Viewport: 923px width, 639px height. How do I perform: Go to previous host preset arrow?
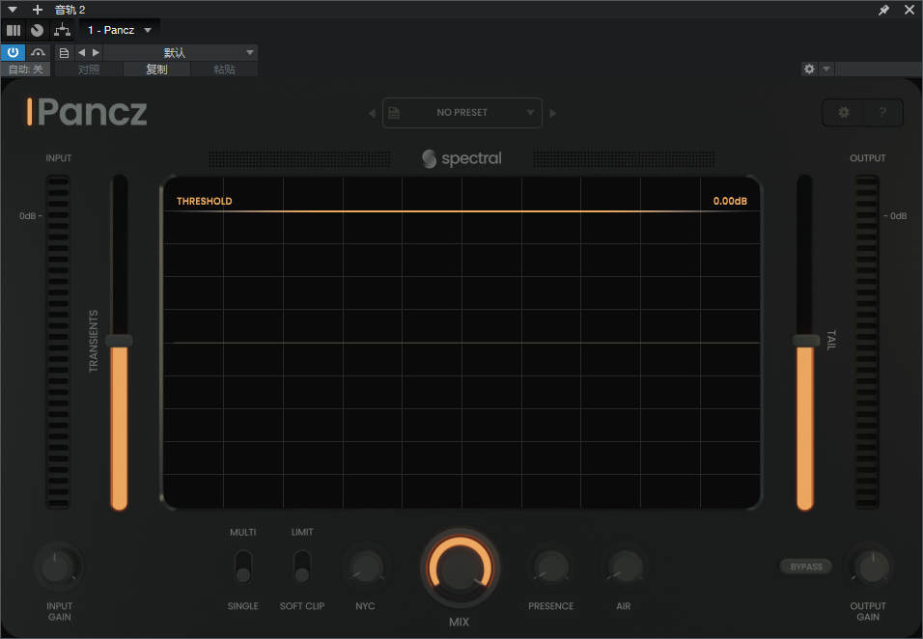[x=82, y=53]
